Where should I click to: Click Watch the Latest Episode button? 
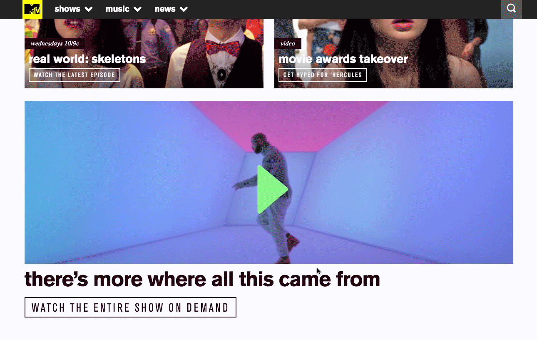coord(75,75)
